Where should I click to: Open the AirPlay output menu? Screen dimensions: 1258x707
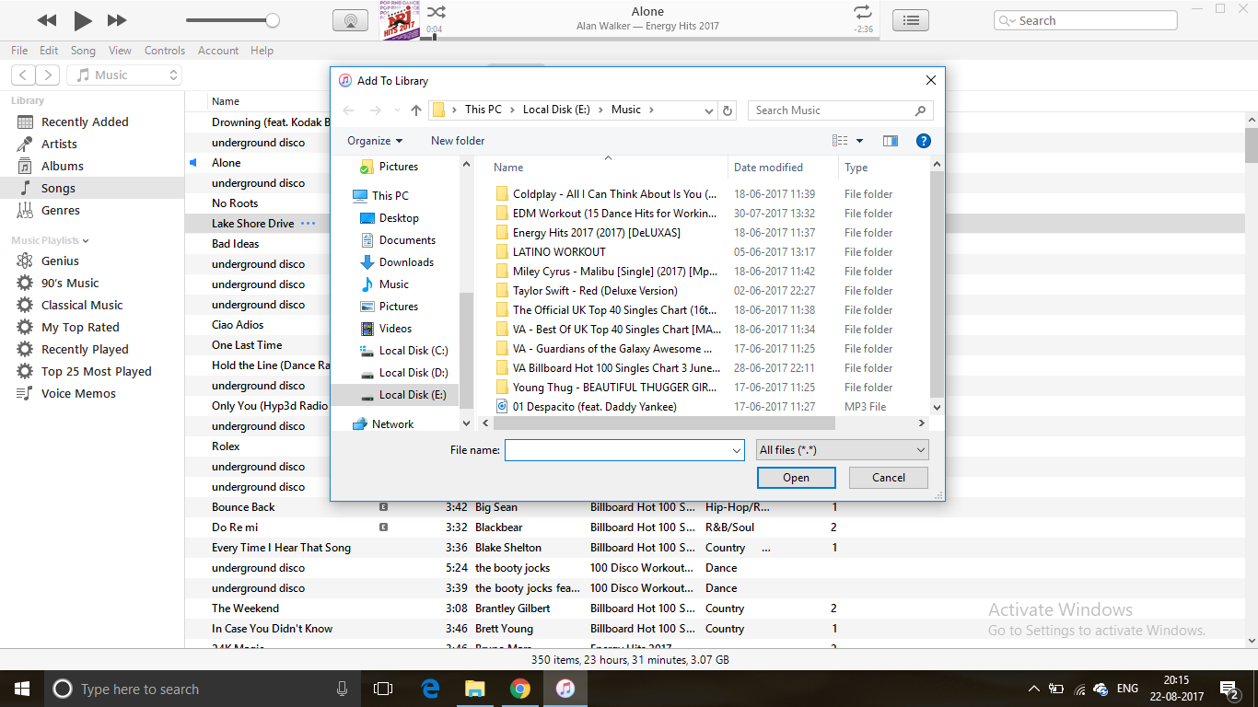click(x=350, y=20)
